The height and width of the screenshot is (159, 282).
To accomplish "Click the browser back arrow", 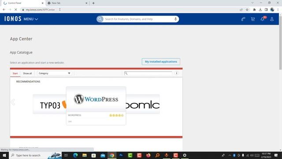I will coord(4,10).
